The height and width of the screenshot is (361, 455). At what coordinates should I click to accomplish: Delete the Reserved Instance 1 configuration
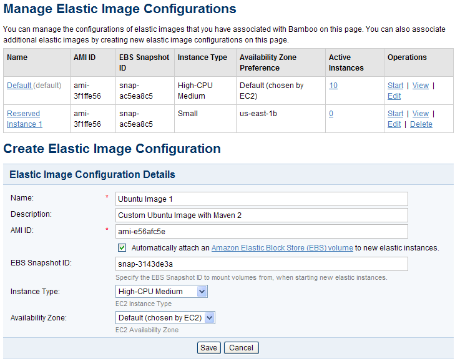pos(421,124)
